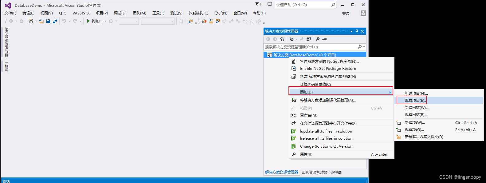Click the account avatar icon next to 登录
The height and width of the screenshot is (183, 486).
363,13
